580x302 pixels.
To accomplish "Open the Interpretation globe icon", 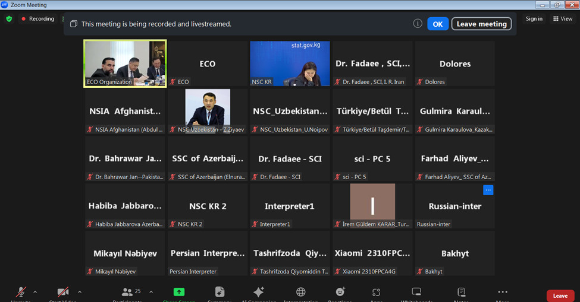I will pos(301,292).
